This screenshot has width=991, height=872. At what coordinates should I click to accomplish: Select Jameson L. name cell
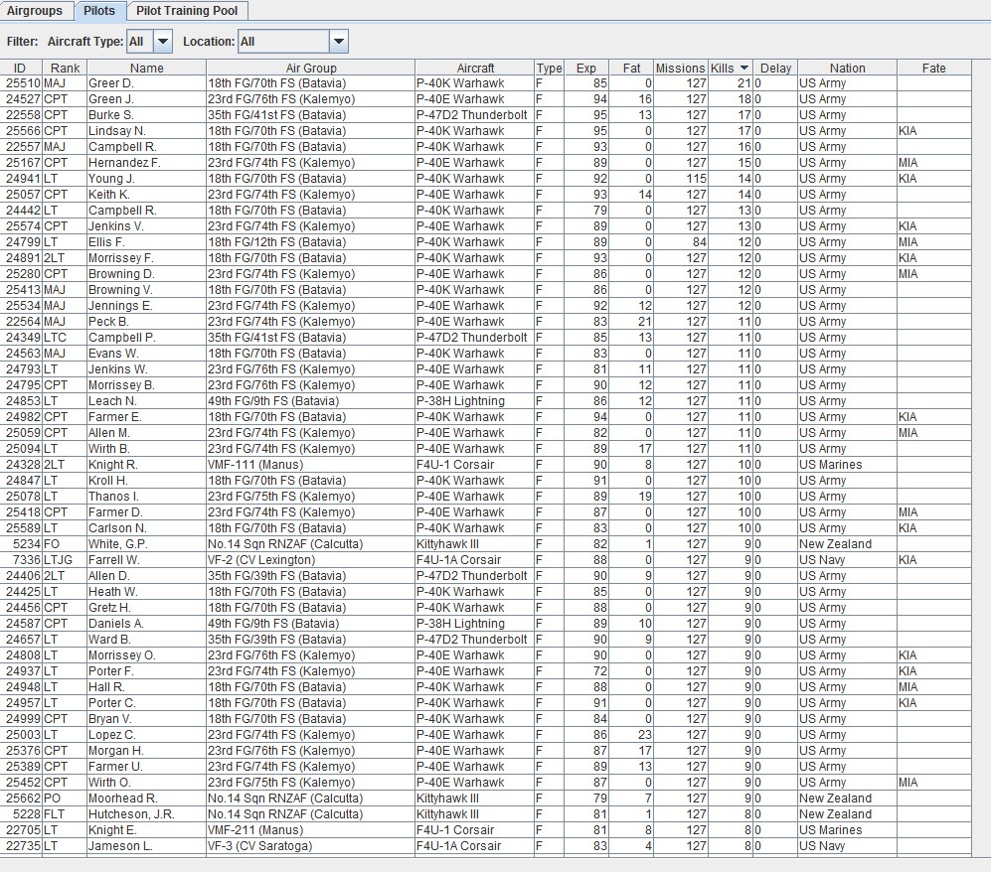pos(147,846)
